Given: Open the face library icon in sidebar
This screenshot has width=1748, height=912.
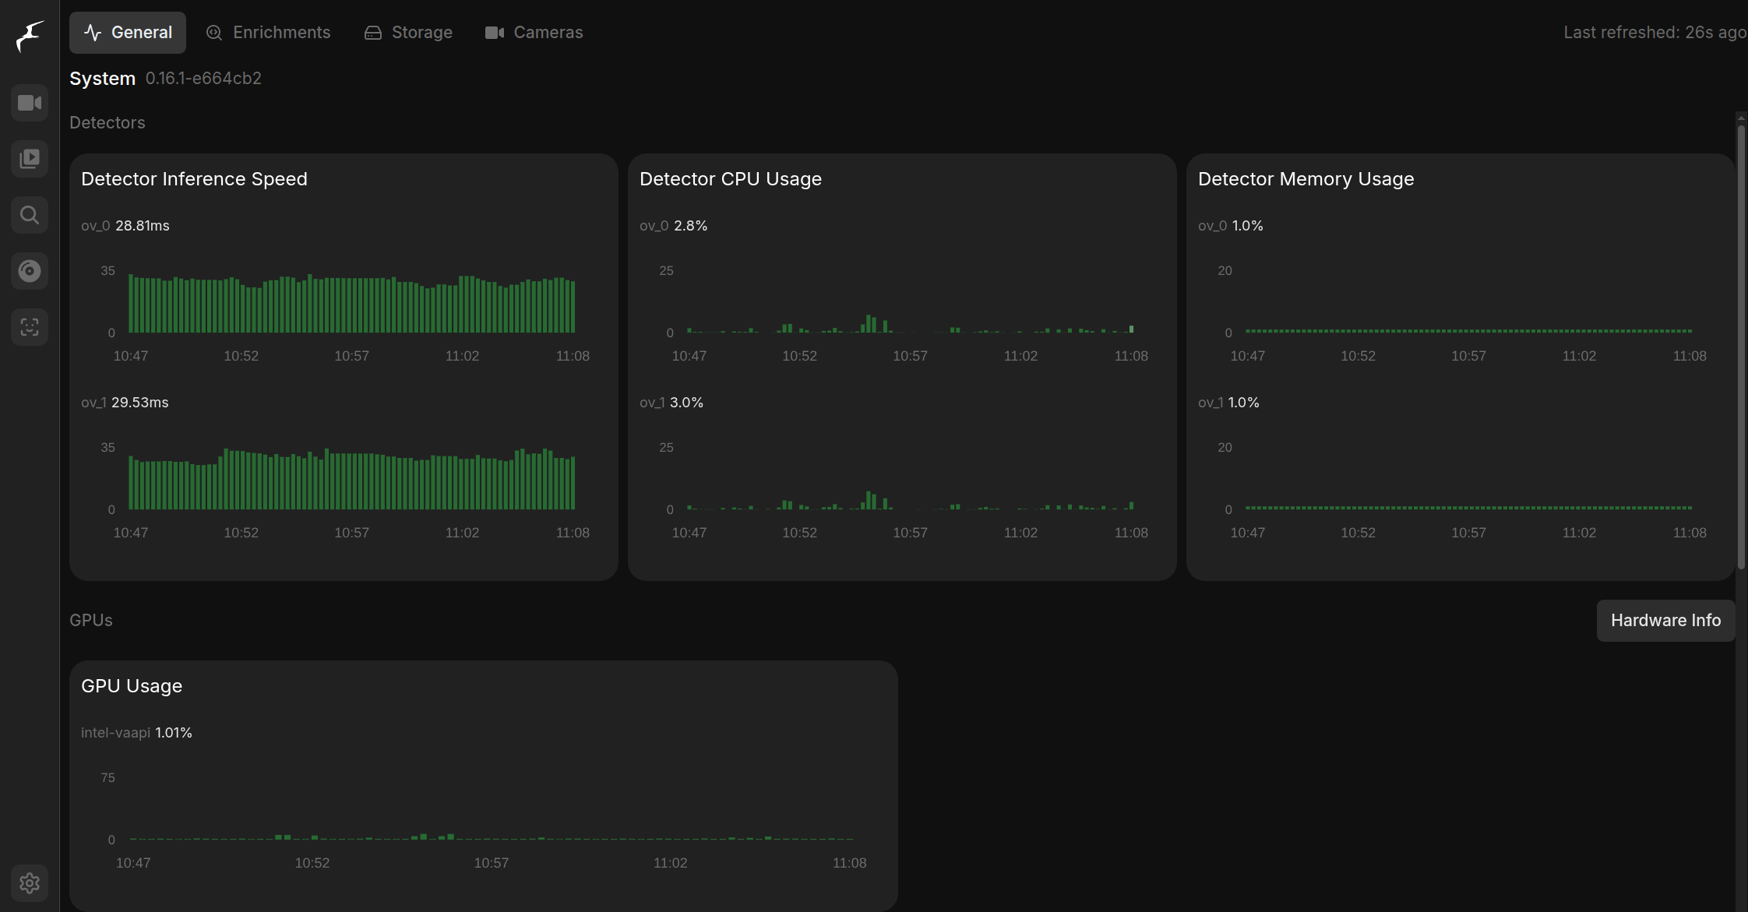Looking at the screenshot, I should point(30,327).
